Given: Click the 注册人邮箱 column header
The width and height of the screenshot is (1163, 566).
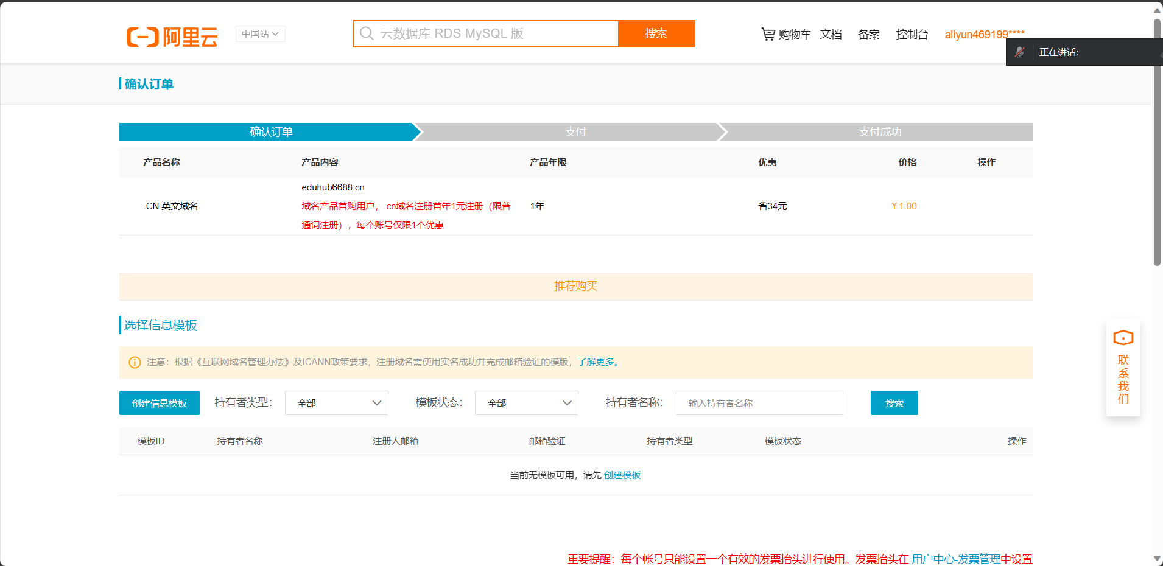Looking at the screenshot, I should (x=396, y=441).
